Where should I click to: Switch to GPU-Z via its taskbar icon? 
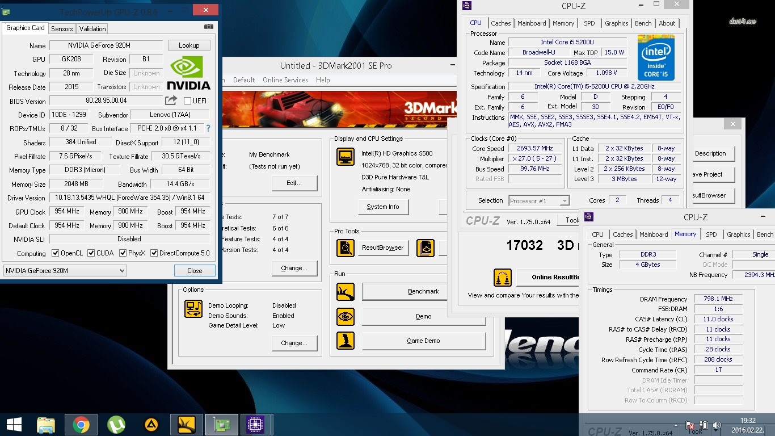pyautogui.click(x=221, y=425)
